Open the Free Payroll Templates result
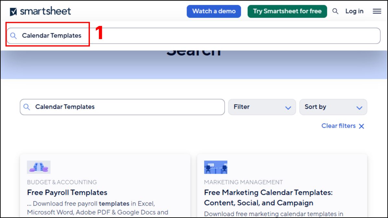The image size is (388, 218). point(67,192)
